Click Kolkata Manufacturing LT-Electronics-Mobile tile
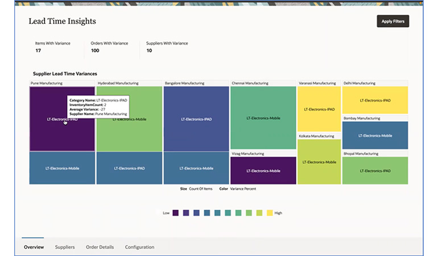 [x=319, y=162]
